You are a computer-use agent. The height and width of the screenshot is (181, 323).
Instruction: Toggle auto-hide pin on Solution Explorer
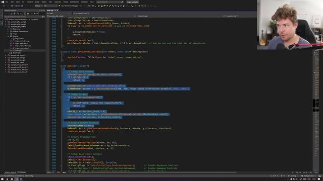[42, 11]
